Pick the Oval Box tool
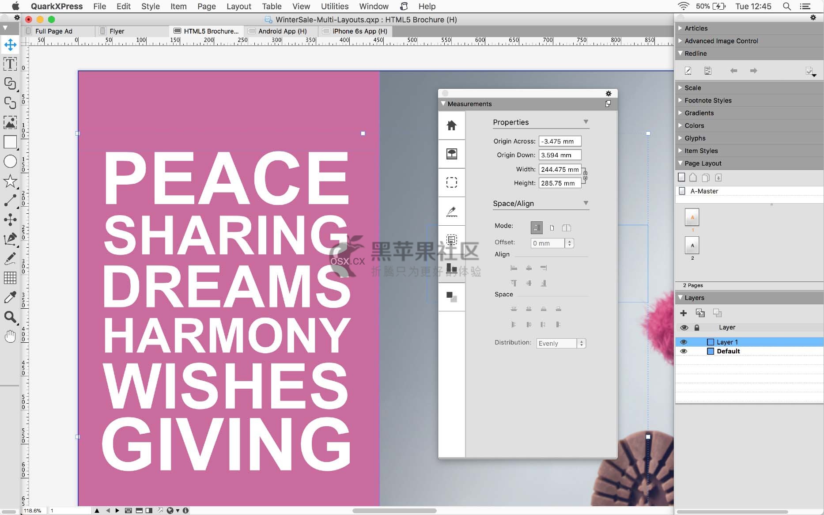The image size is (824, 515). click(x=10, y=162)
